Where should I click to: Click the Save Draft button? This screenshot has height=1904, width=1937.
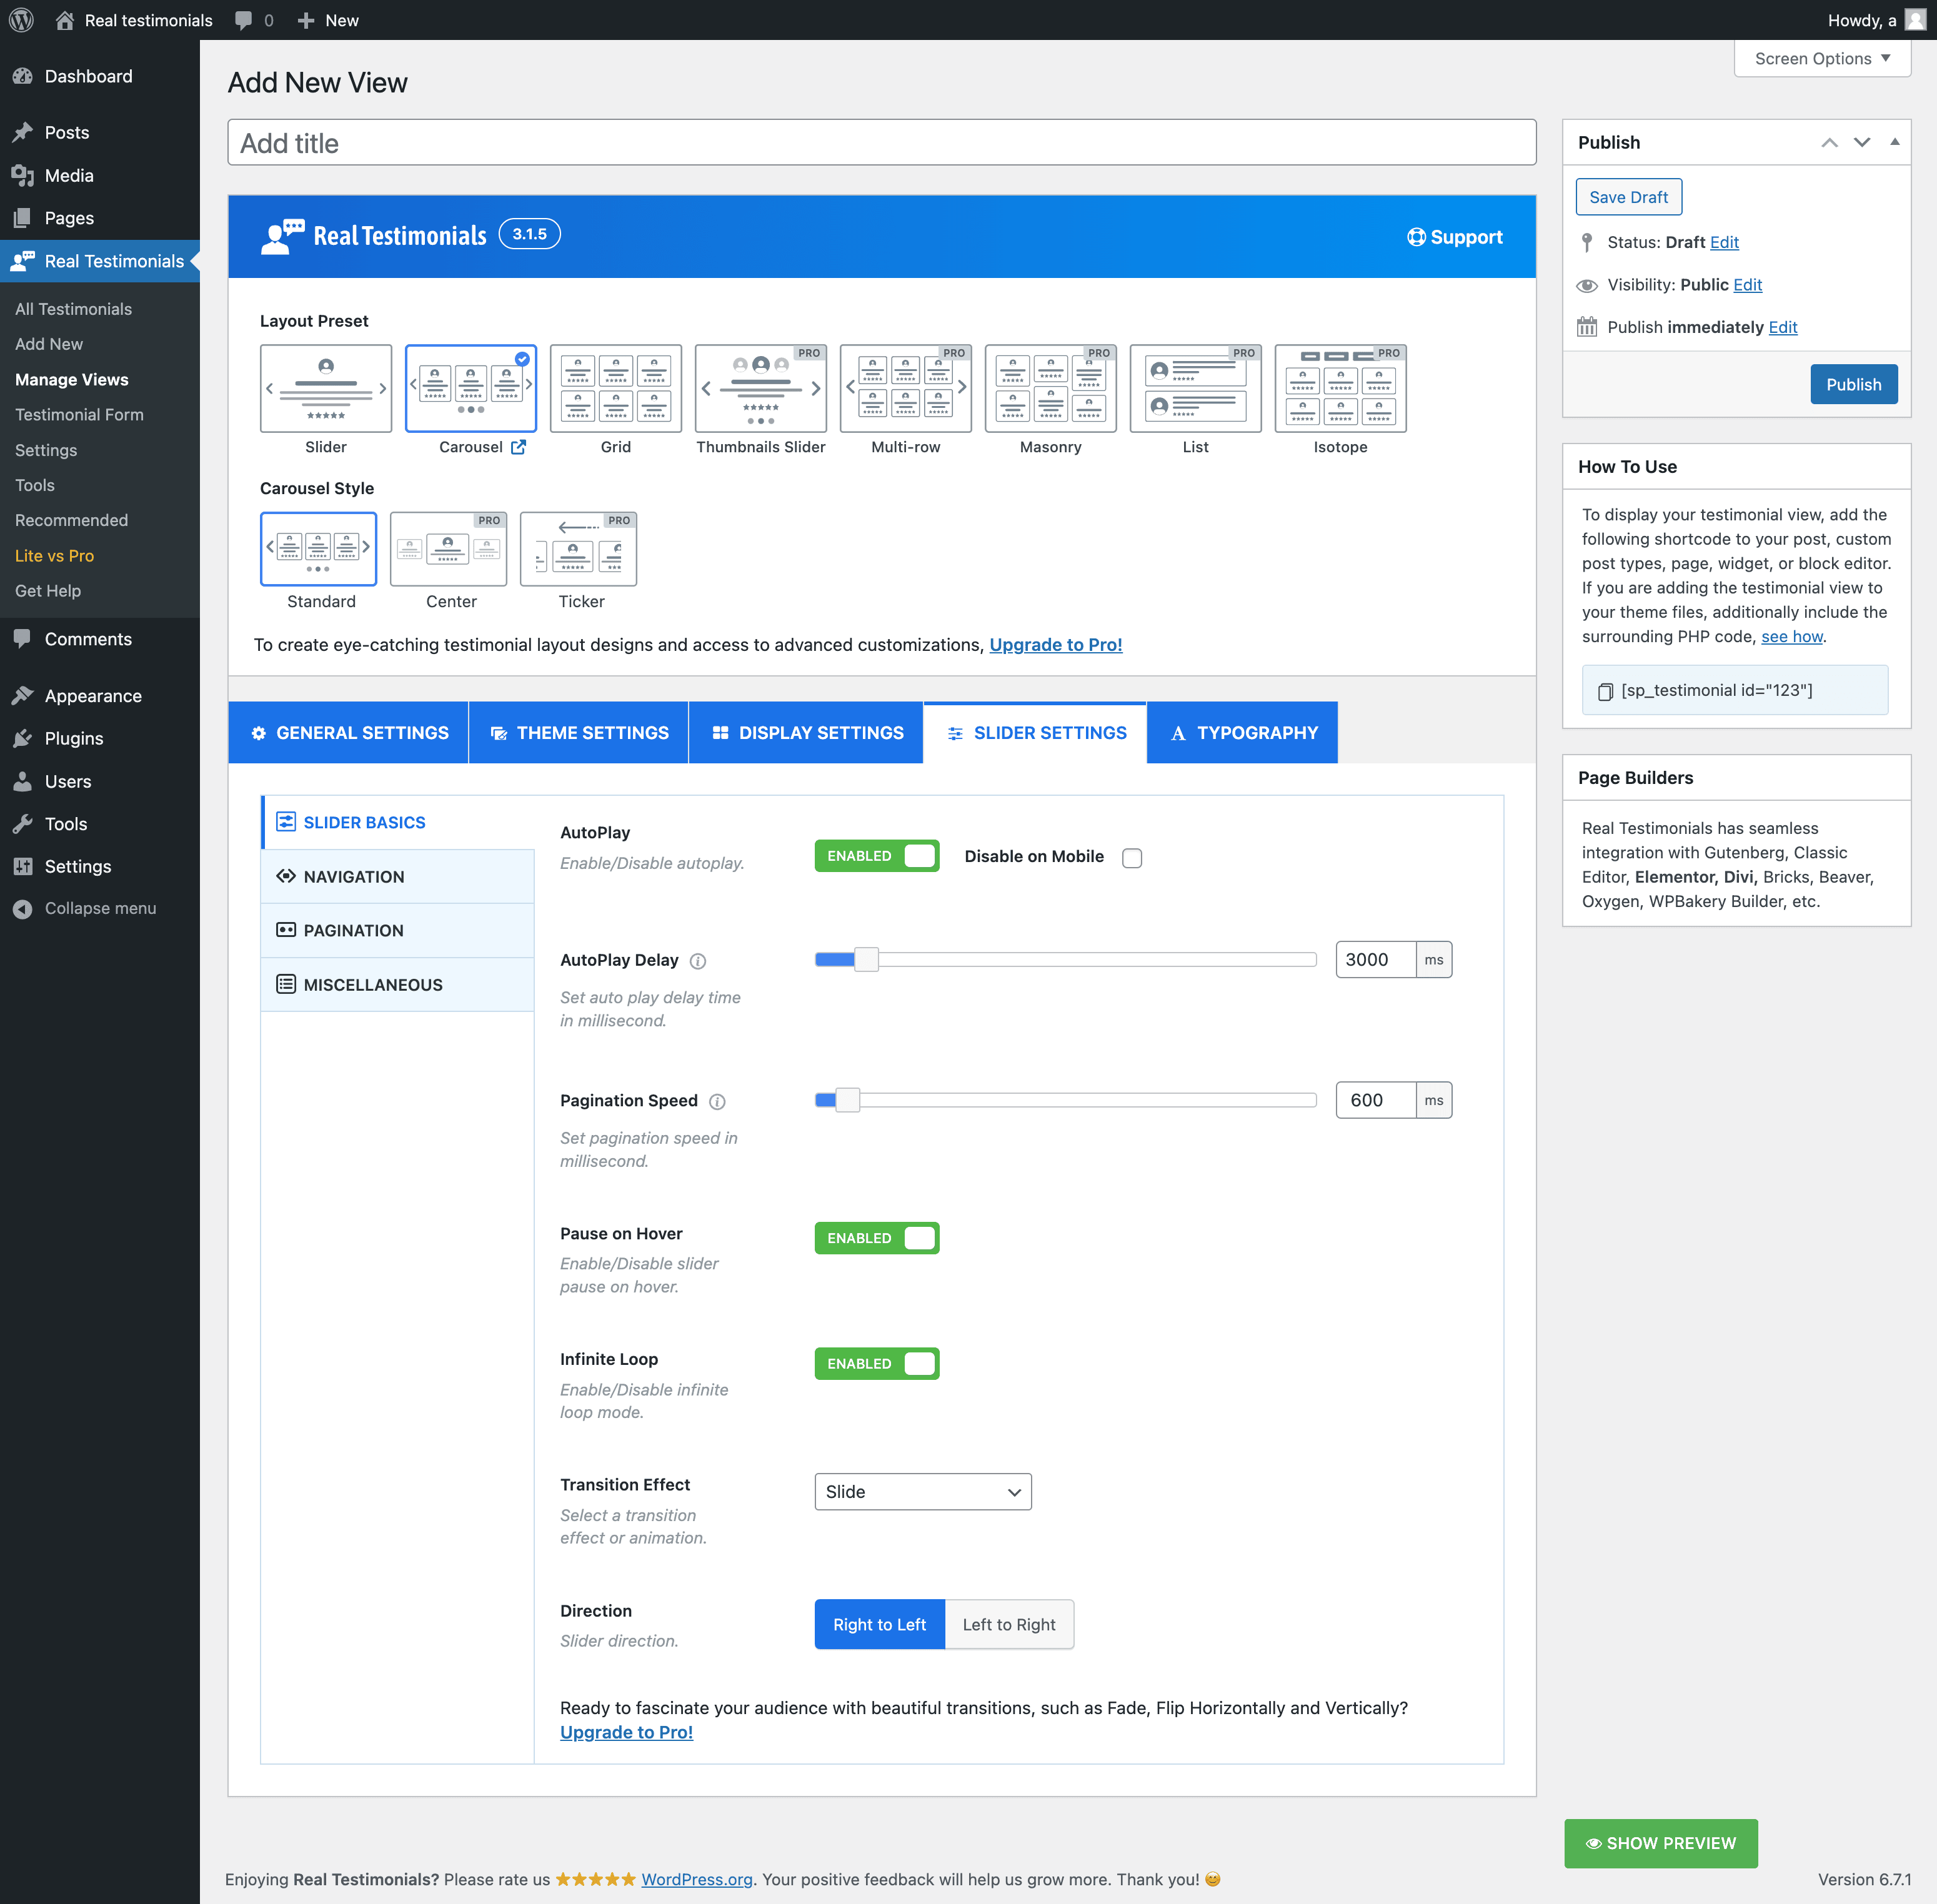(1628, 197)
